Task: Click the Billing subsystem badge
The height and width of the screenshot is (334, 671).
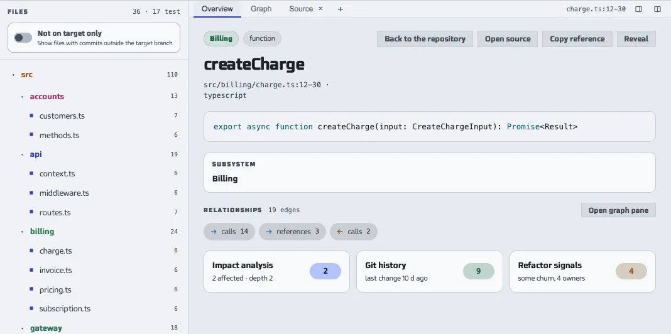Action: 221,38
